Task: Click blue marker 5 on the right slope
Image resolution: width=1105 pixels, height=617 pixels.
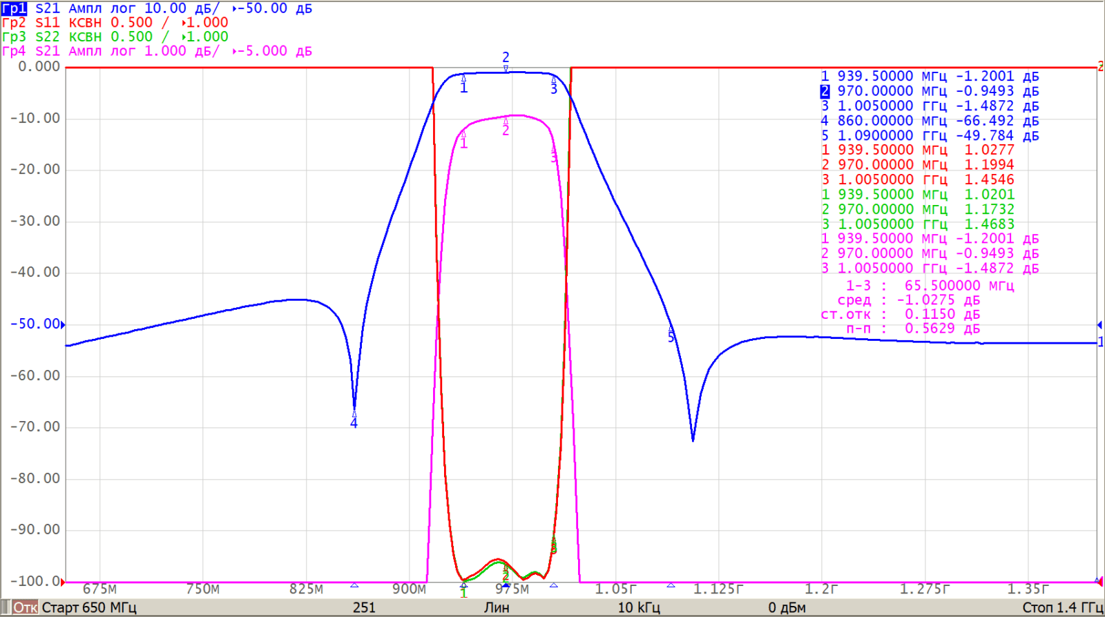Action: pos(671,335)
